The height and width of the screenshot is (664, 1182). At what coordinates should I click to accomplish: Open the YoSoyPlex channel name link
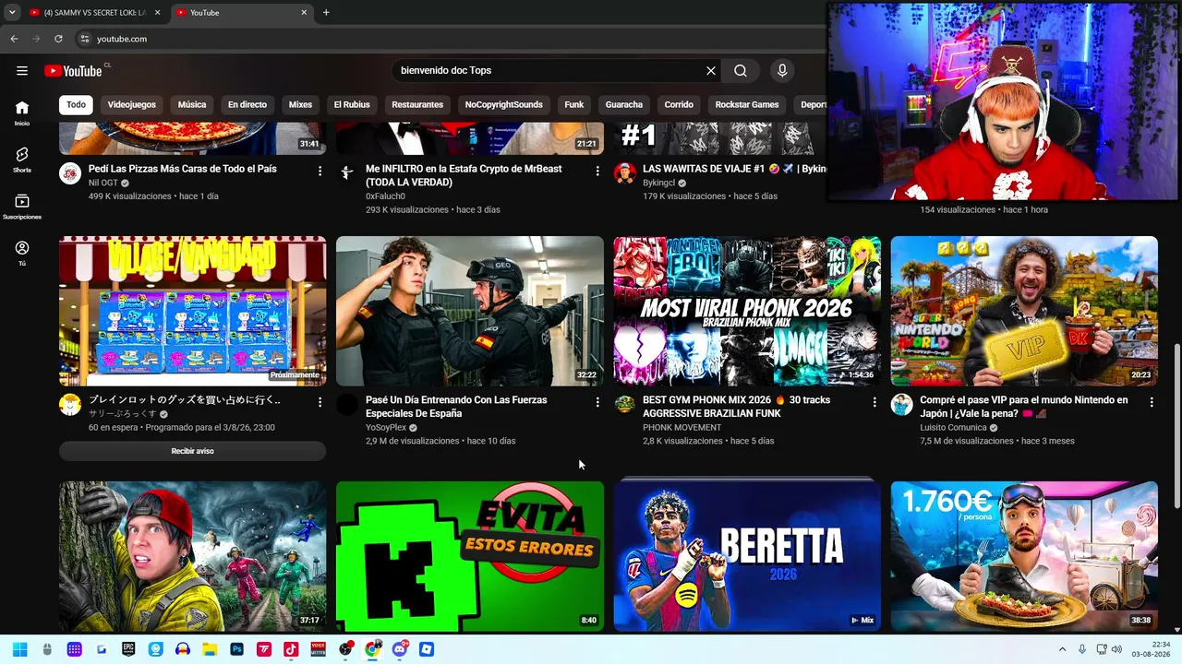point(386,428)
